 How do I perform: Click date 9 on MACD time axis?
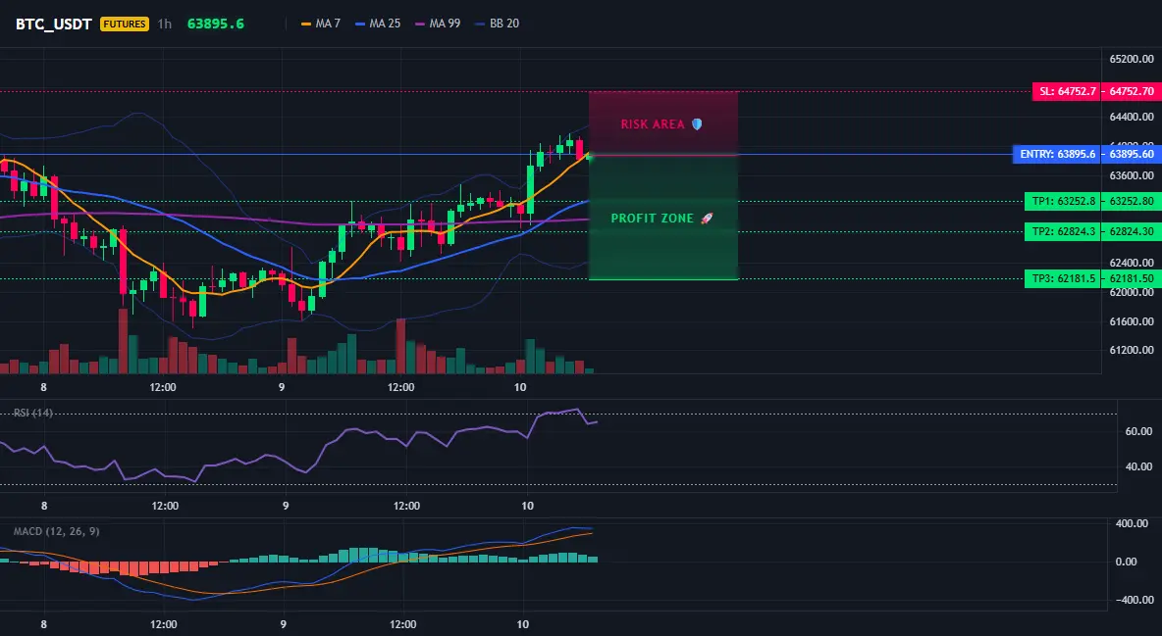click(x=284, y=624)
